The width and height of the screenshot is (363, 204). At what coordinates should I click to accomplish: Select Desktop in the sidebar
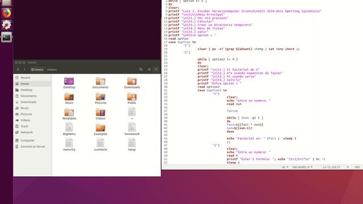point(32,90)
